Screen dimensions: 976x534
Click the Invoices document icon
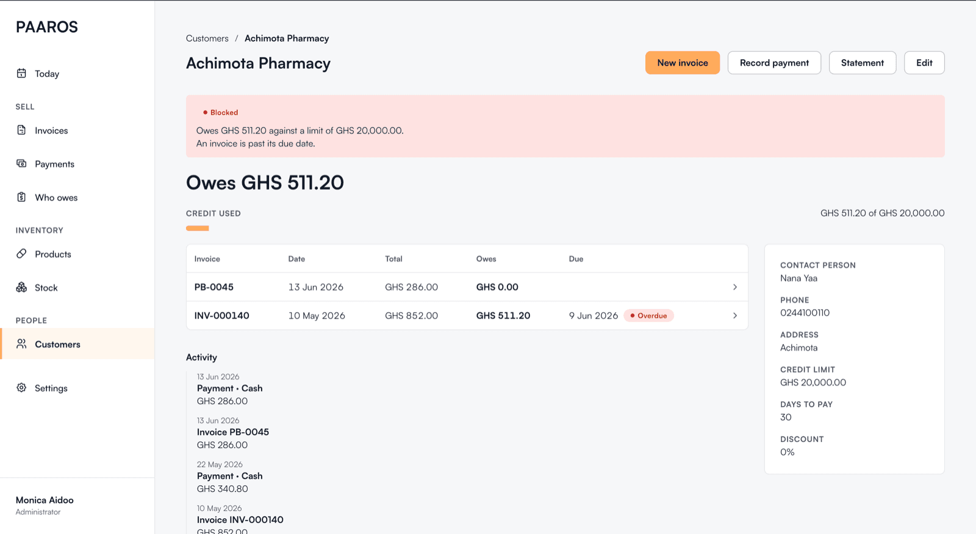click(21, 130)
